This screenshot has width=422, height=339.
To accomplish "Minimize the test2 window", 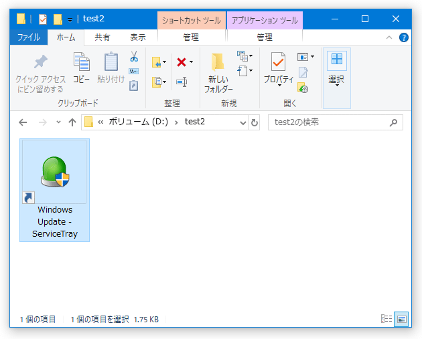I will click(335, 19).
